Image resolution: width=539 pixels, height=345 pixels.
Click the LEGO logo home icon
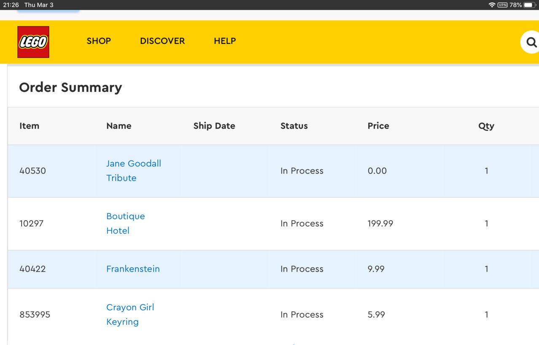tap(33, 42)
